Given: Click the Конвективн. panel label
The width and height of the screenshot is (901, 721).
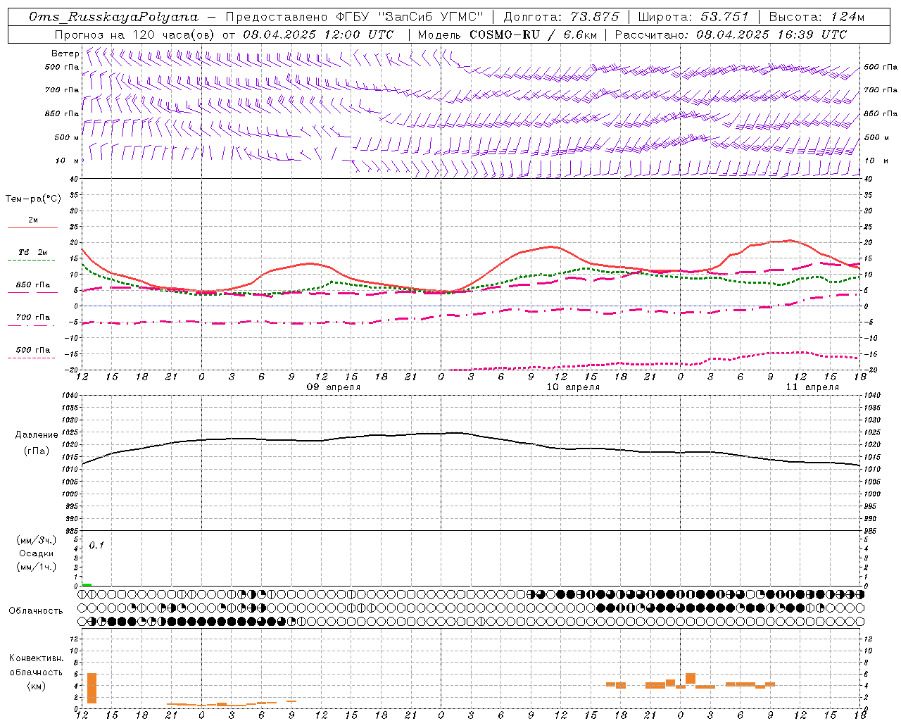Looking at the screenshot, I should [37, 658].
